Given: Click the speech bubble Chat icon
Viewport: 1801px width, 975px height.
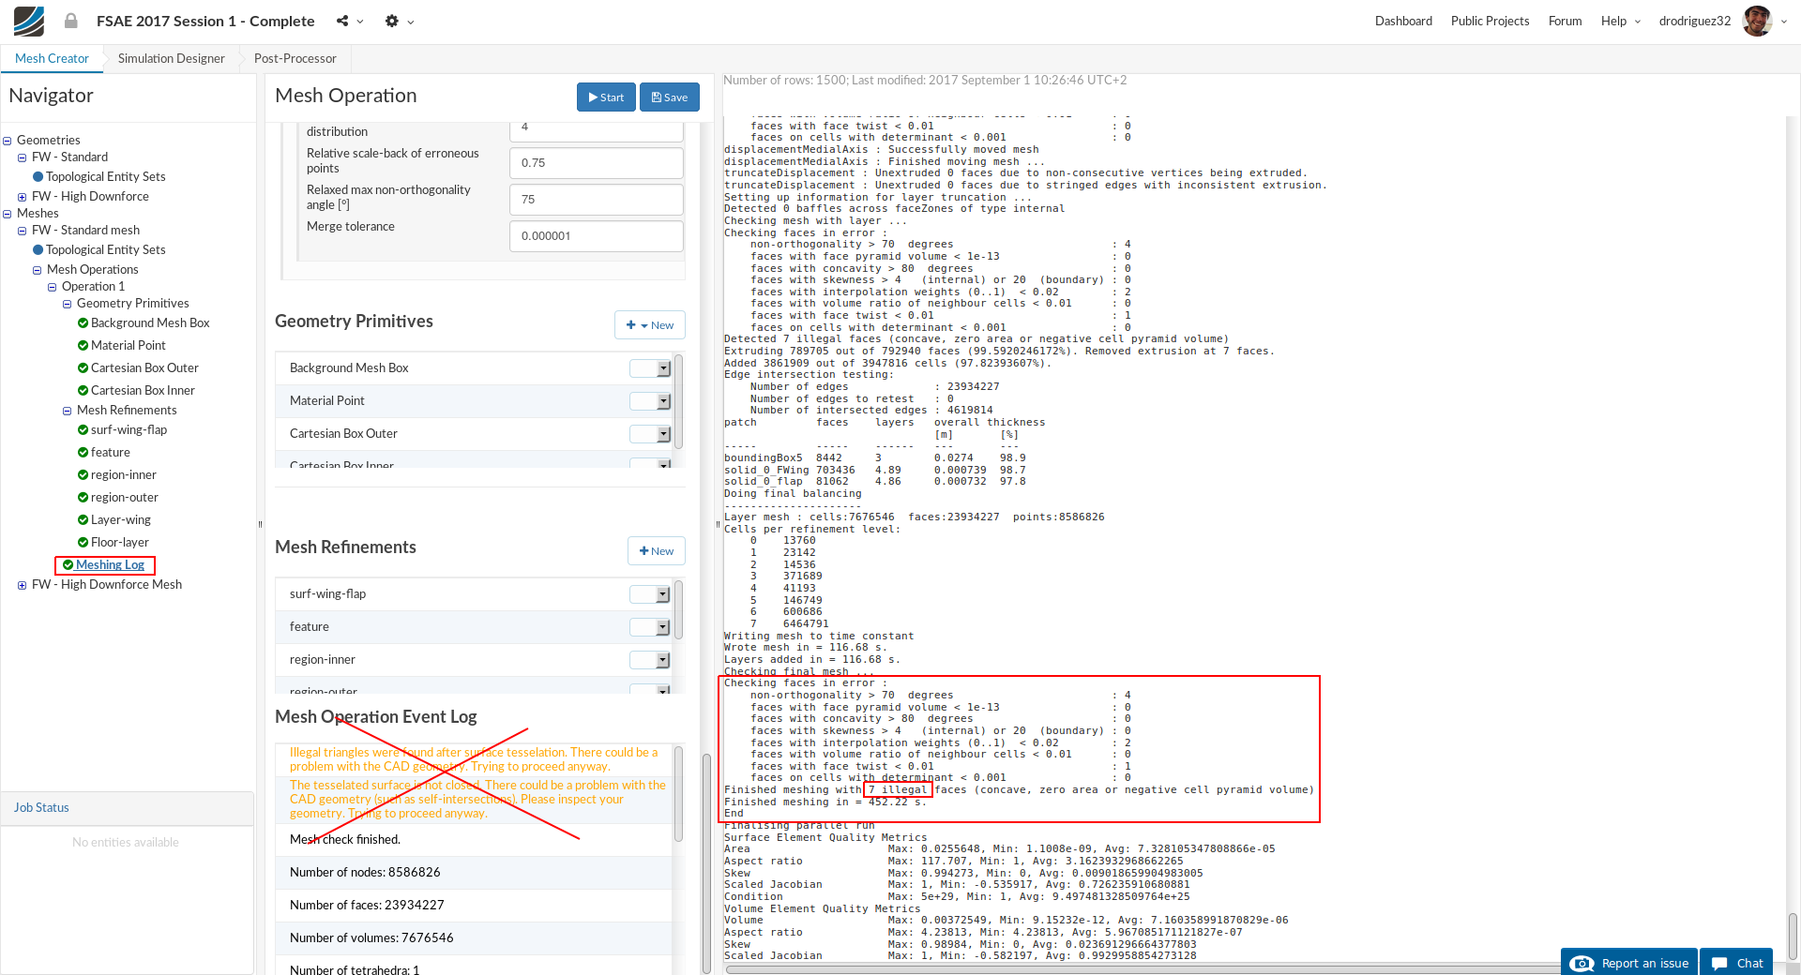Looking at the screenshot, I should coord(1719,963).
